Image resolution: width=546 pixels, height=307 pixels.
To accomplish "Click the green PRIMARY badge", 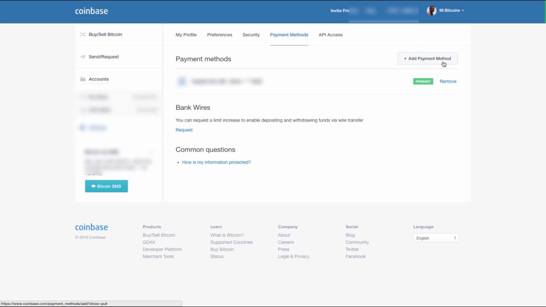I will coord(423,81).
